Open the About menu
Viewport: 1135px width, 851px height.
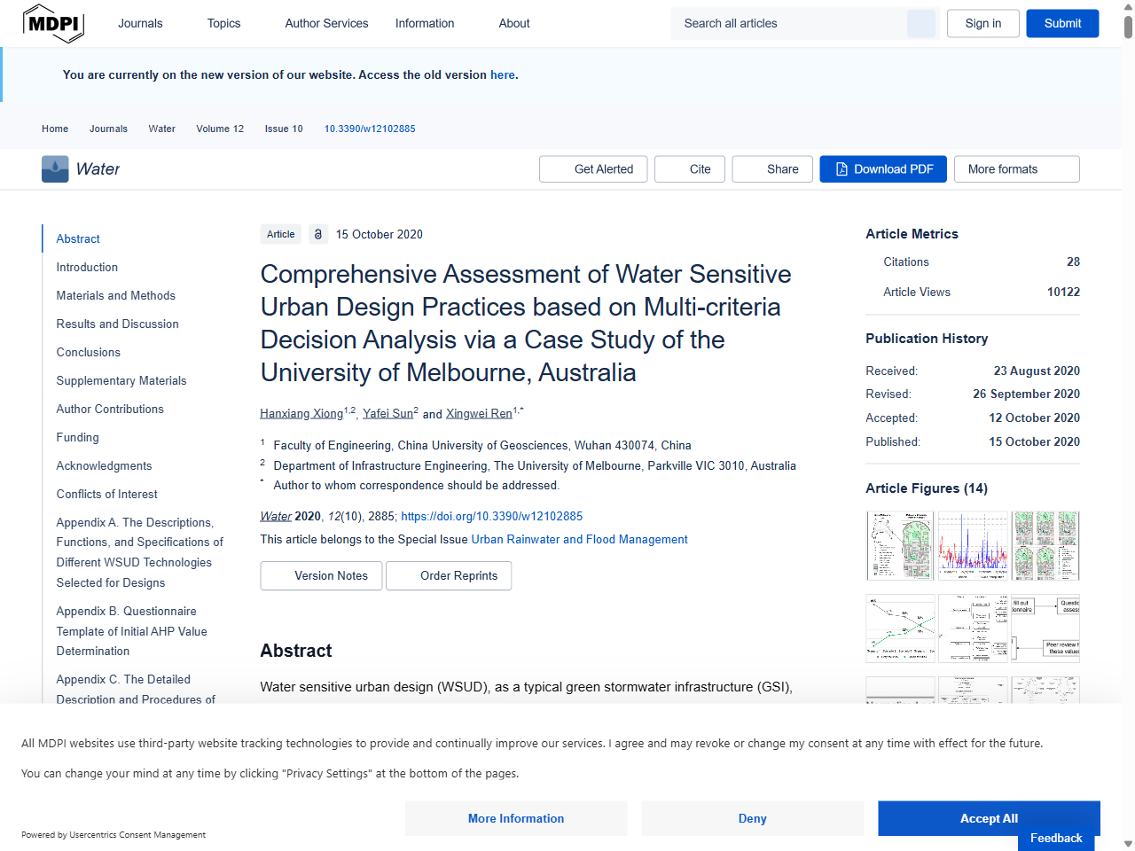pyautogui.click(x=513, y=23)
